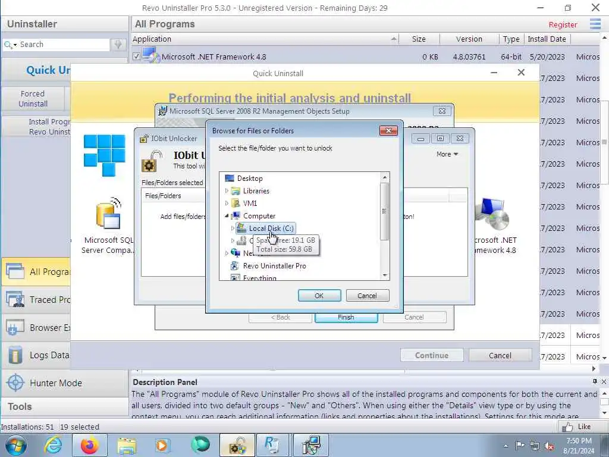Open Revo hamburger menu icon
The width and height of the screenshot is (609, 457).
point(595,24)
